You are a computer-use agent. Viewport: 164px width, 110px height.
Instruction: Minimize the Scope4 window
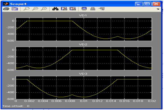coord(139,4)
